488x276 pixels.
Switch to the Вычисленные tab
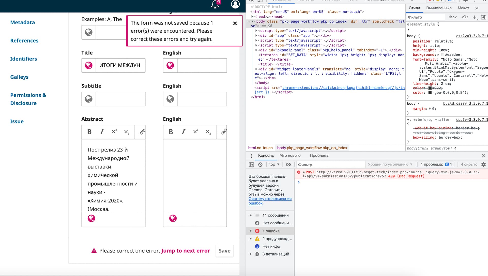pyautogui.click(x=439, y=8)
